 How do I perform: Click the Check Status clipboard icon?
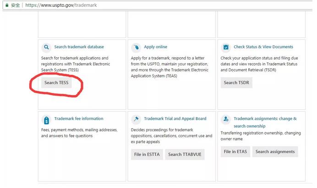click(x=225, y=47)
